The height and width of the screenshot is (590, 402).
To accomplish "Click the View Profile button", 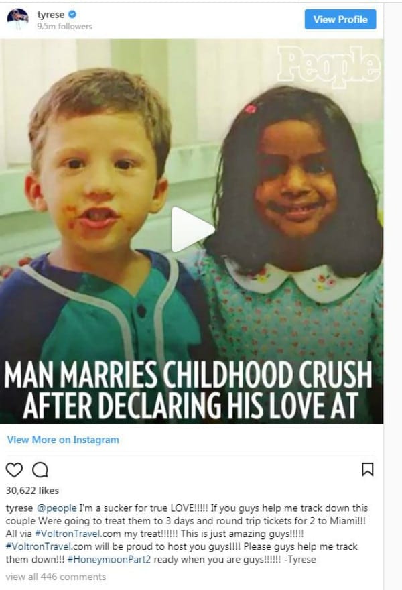I will pyautogui.click(x=340, y=19).
